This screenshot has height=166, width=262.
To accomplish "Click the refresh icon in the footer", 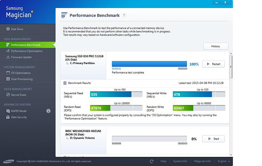I will [x=152, y=161].
